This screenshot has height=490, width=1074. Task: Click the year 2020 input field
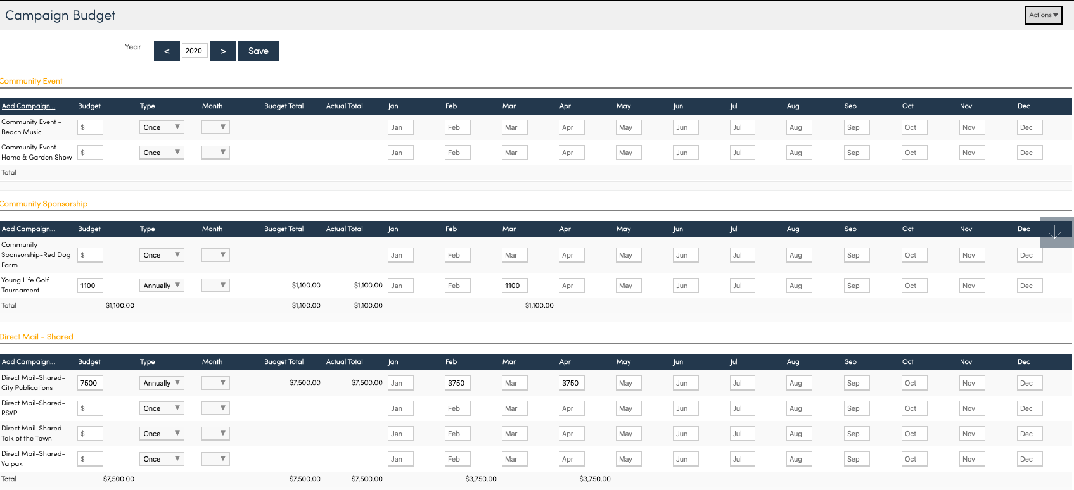coord(195,51)
